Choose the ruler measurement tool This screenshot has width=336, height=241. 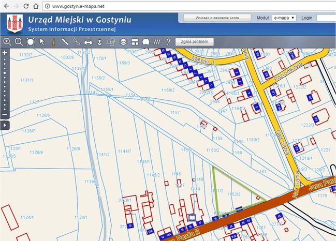[65, 42]
